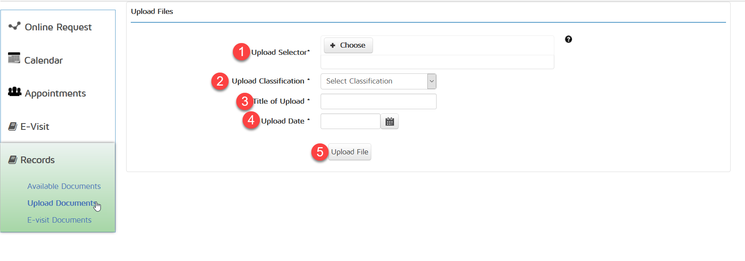This screenshot has height=261, width=745.
Task: Select the Online Request menu label
Action: point(58,27)
